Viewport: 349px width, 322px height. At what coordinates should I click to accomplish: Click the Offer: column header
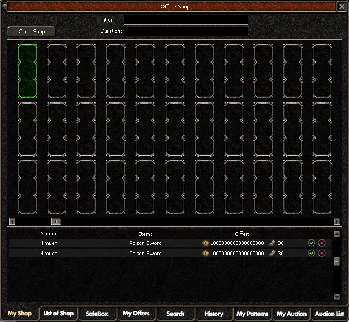[242, 234]
